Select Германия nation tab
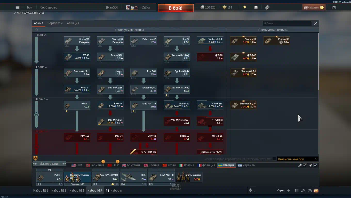Viewport: 351px width, 198px height. click(95, 165)
